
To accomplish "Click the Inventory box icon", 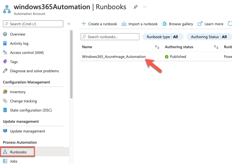I will [5, 92].
